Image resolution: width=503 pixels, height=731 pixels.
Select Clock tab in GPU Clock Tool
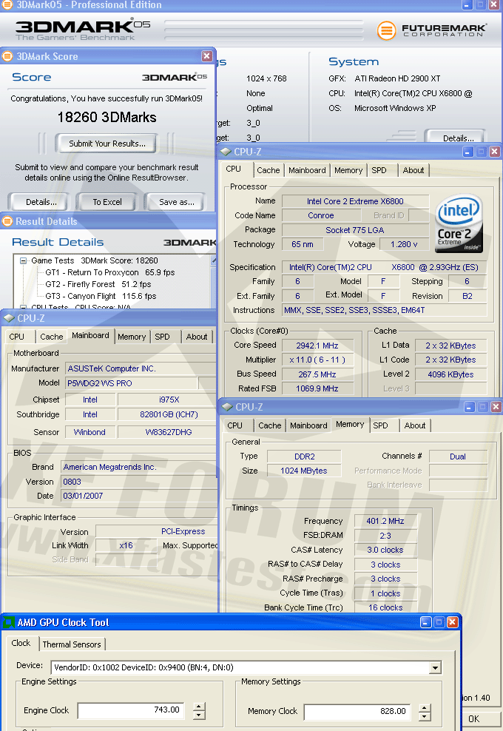tap(21, 643)
